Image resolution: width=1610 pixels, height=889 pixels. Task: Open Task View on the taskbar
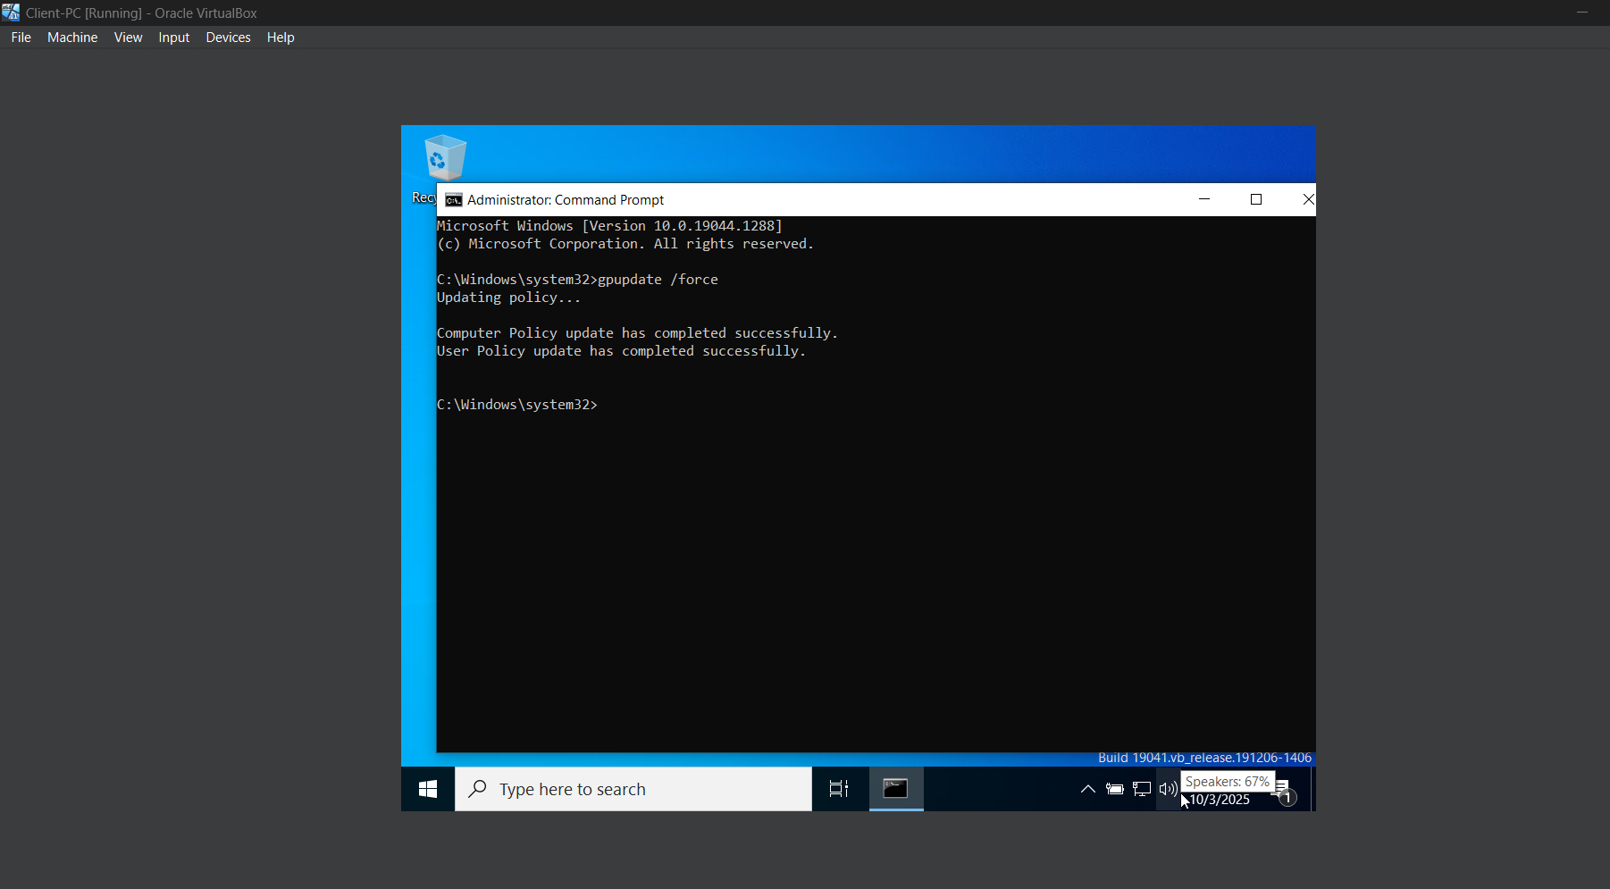point(839,789)
